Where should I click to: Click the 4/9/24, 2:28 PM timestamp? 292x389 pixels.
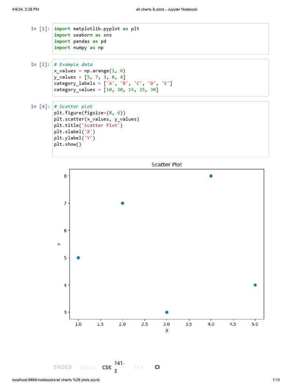tap(25, 9)
